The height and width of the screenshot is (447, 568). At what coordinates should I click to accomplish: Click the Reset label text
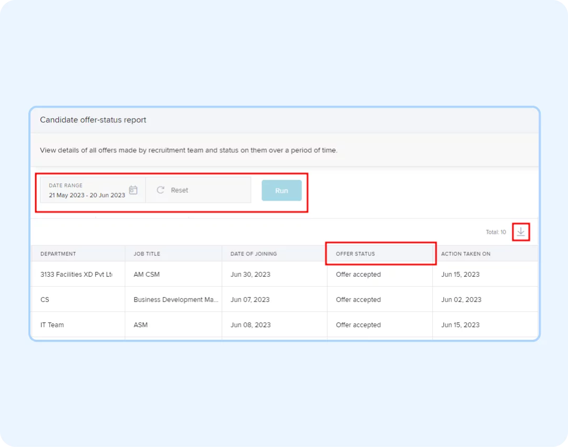click(179, 190)
